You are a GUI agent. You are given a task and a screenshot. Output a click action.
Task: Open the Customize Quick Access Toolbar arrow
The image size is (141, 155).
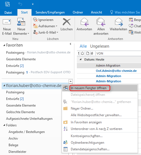click(x=33, y=4)
